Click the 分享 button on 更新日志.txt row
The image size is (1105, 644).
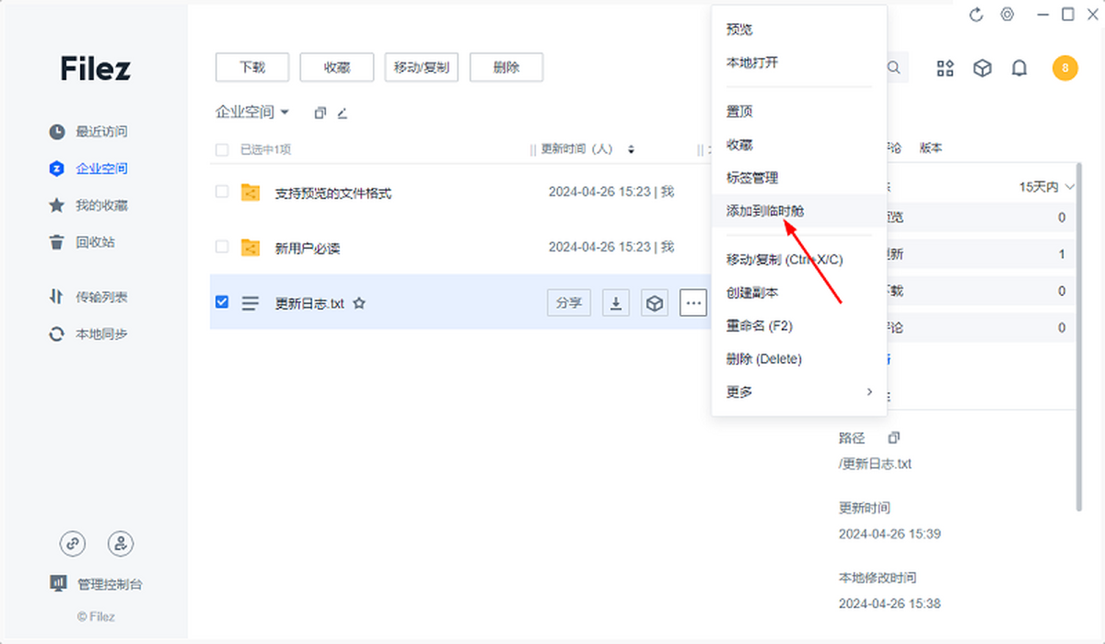(x=570, y=302)
